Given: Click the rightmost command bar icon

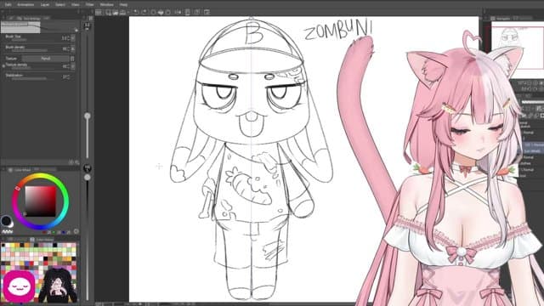Looking at the screenshot, I should tap(207, 12).
